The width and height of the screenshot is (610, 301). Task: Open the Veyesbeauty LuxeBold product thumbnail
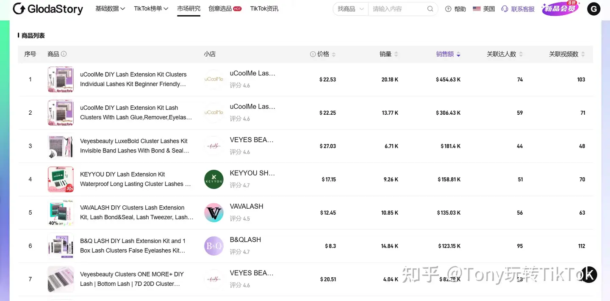[x=61, y=146]
